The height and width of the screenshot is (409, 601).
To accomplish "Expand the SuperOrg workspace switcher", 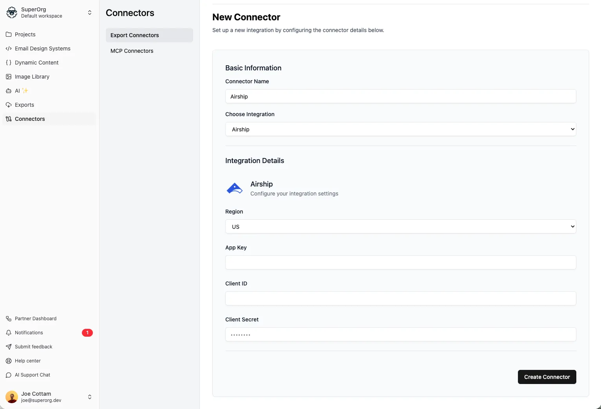I will pyautogui.click(x=89, y=13).
